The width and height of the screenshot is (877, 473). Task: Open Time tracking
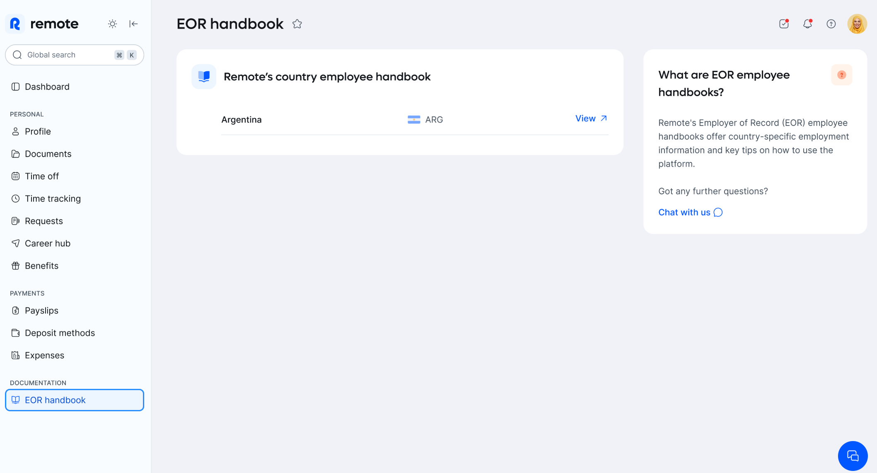(75, 198)
